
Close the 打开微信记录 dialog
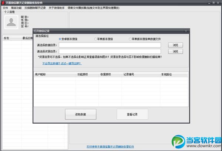186,31
